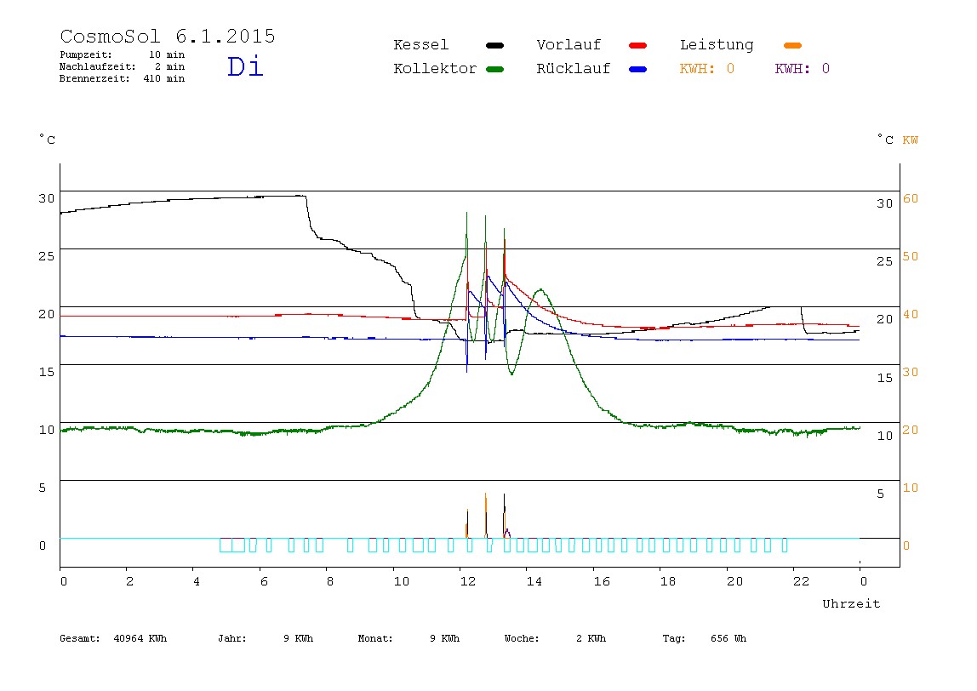977x691 pixels.
Task: Click the 'Brennerzeit:' label
Action: [x=94, y=78]
